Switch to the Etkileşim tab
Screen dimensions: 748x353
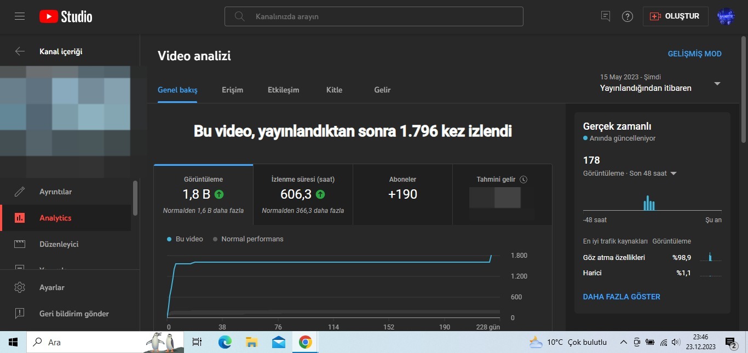point(283,90)
